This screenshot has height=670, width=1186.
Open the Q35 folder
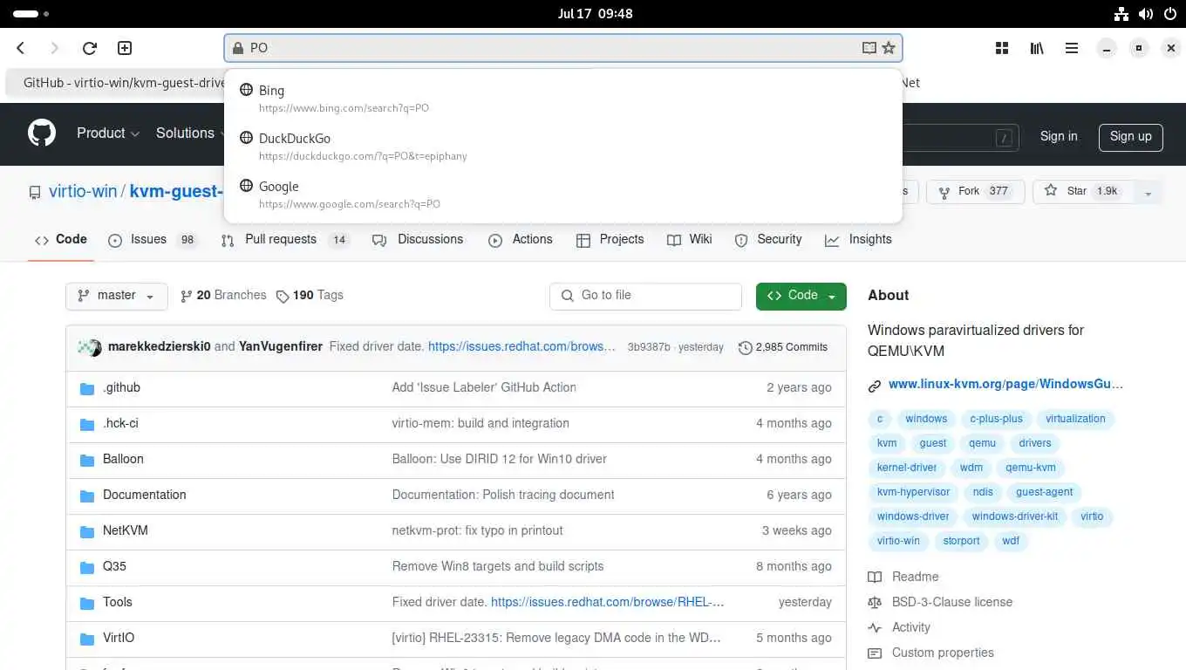pos(114,567)
